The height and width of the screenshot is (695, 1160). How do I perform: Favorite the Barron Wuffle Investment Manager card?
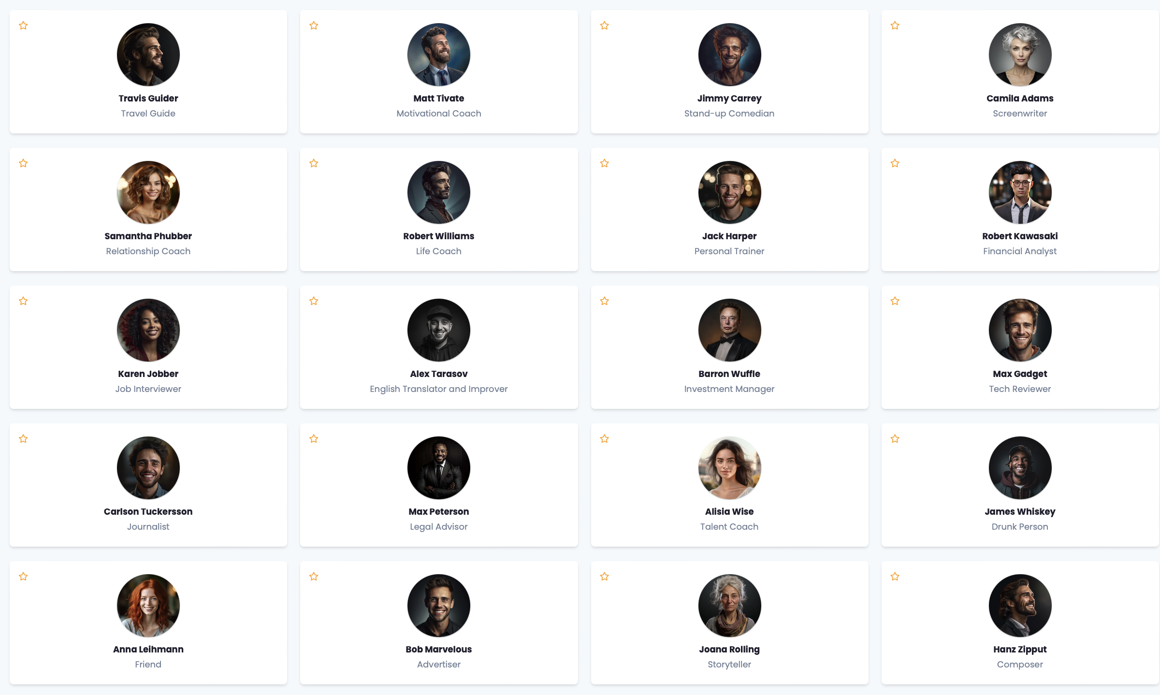604,301
